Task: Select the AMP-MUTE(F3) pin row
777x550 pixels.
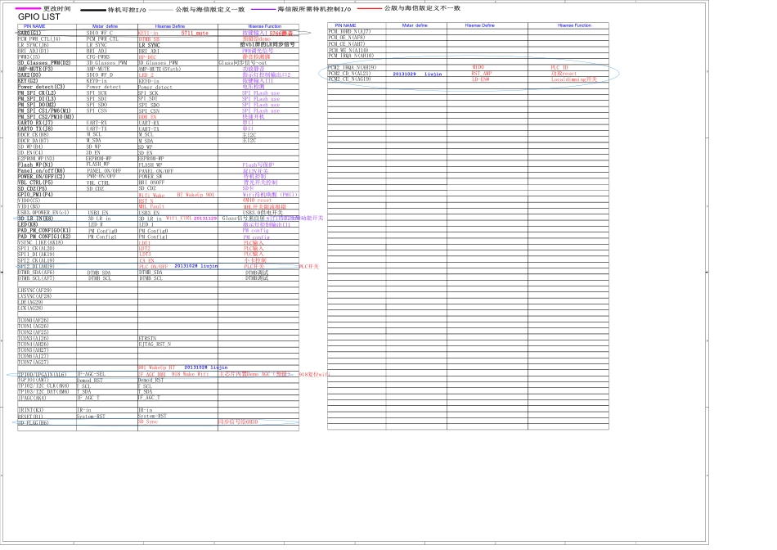Action: pos(35,69)
